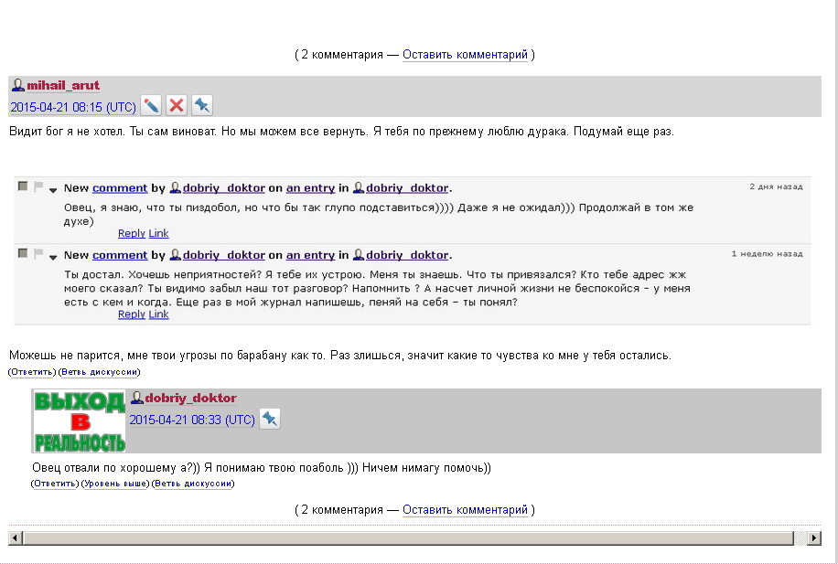The width and height of the screenshot is (838, 564).
Task: Click the horizontal scrollbar thumb
Action: point(408,537)
